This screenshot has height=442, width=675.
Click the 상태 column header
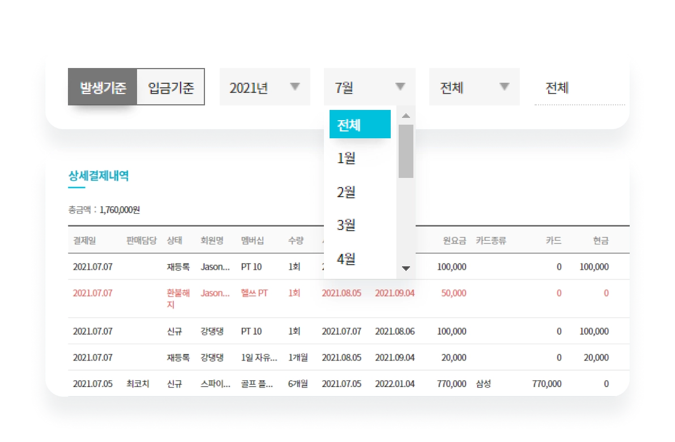pyautogui.click(x=174, y=240)
